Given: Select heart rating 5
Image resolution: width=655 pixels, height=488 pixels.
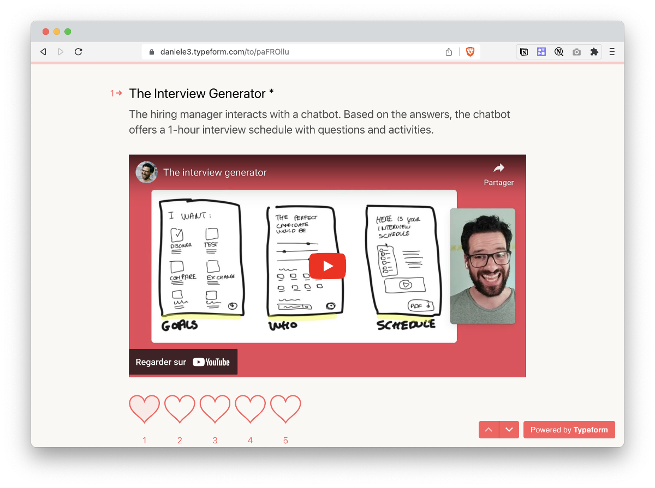Looking at the screenshot, I should click(x=285, y=409).
